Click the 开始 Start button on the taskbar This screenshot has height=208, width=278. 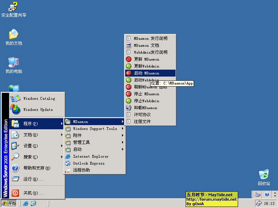tap(9, 203)
